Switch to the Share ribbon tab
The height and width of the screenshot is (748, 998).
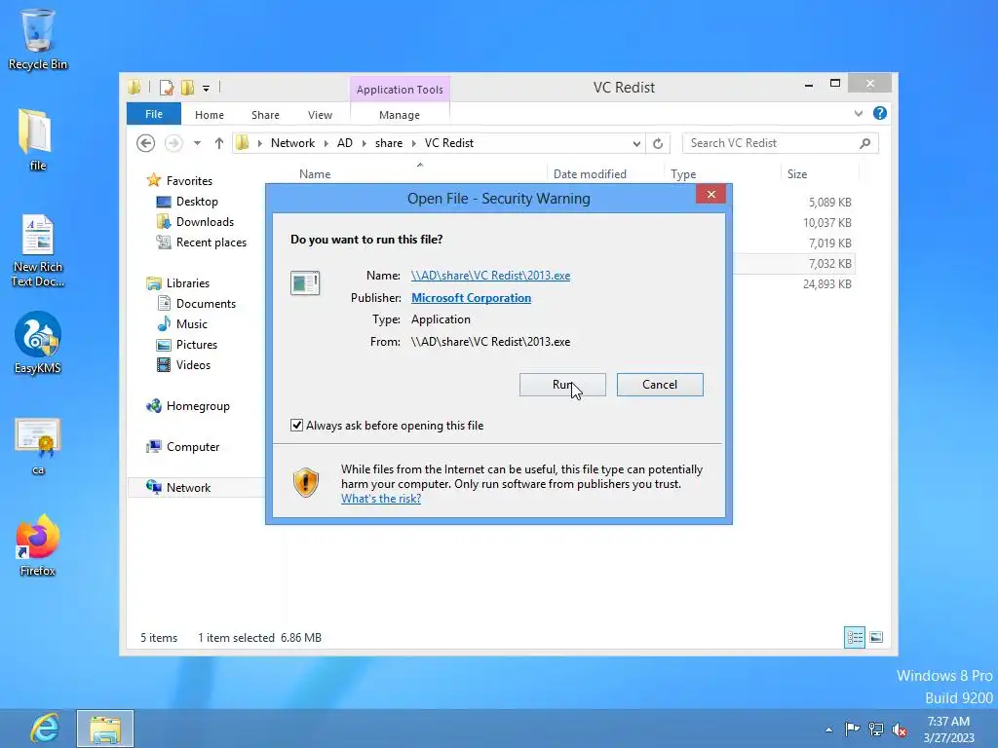click(265, 115)
